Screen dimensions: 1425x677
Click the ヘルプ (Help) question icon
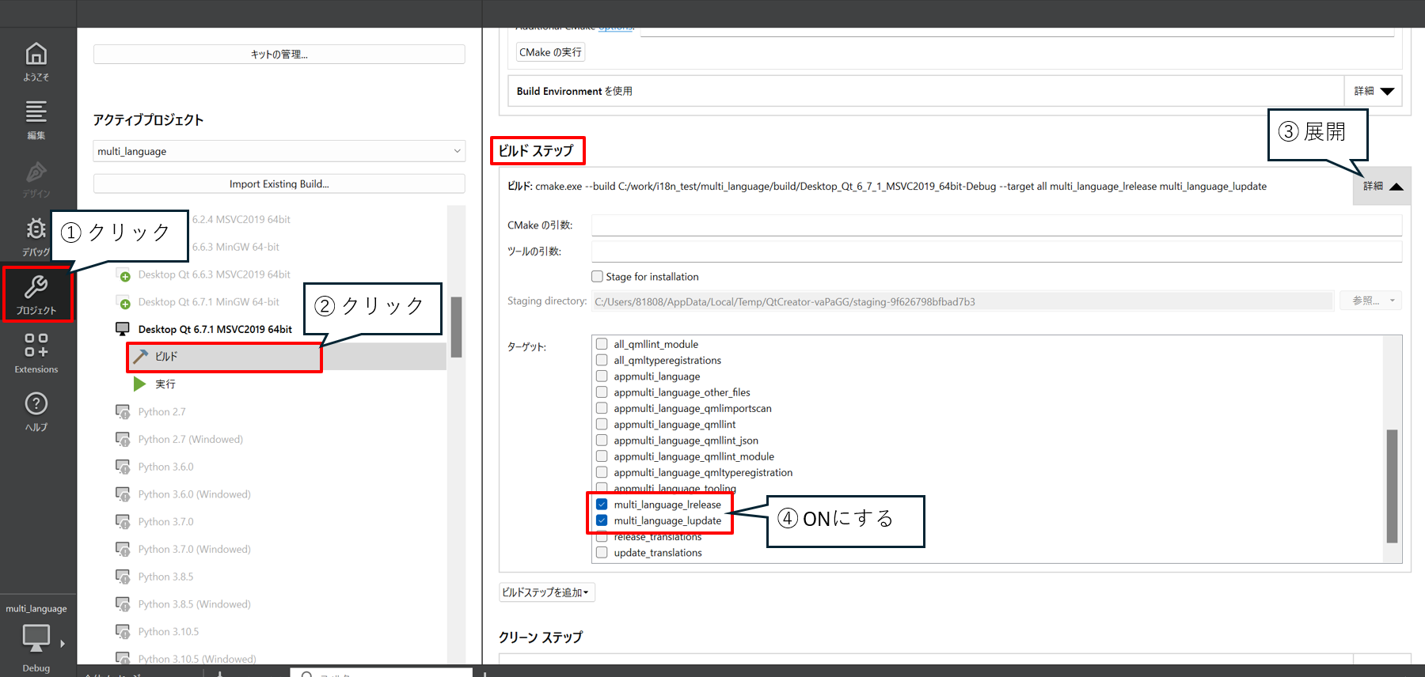point(36,410)
